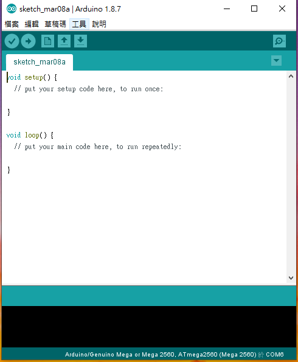This screenshot has width=298, height=362.
Task: Select the sketch_mar08a tab
Action: (x=40, y=62)
